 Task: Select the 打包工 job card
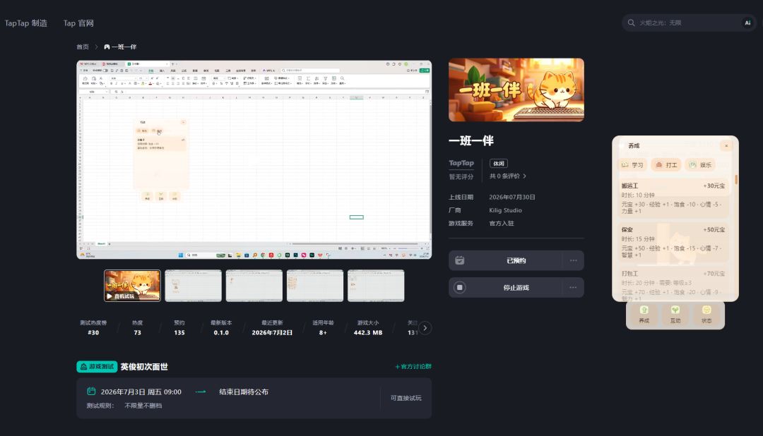[673, 284]
